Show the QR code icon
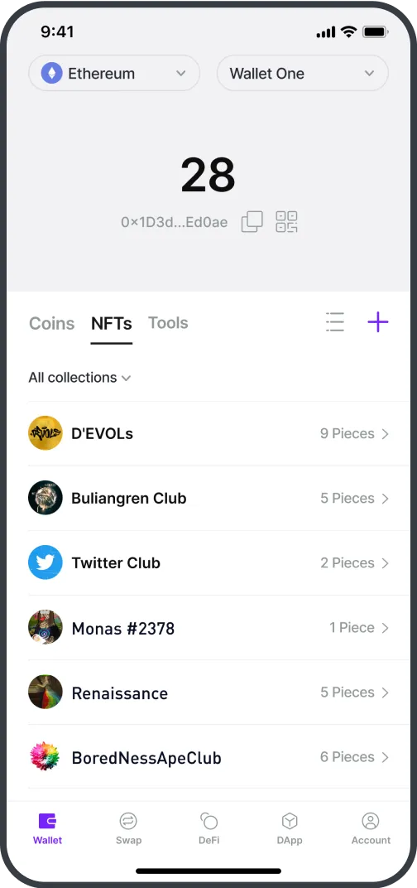 click(x=286, y=221)
